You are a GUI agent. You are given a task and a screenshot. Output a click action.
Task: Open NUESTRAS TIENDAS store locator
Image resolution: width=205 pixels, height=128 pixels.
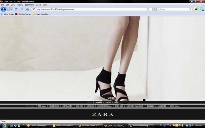coord(104,106)
